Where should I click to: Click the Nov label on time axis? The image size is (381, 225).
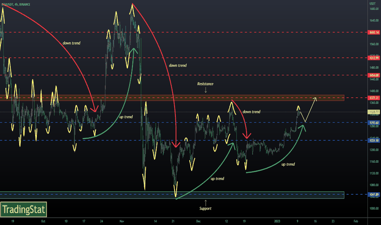coord(122,221)
